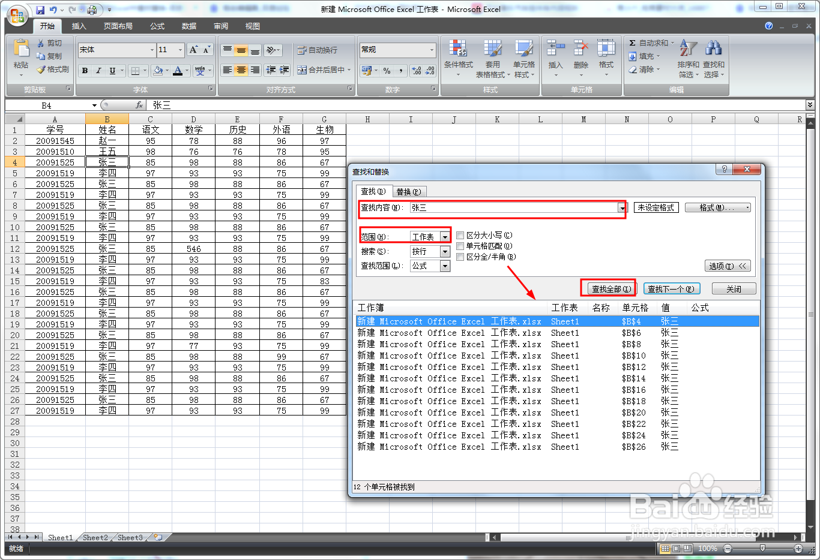The image size is (820, 560).
Task: Click the Save icon in quick access toolbar
Action: coord(40,10)
